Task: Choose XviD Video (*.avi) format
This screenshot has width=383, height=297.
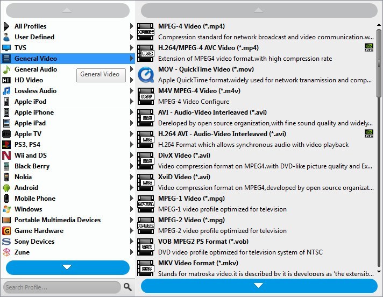Action: tap(256, 182)
